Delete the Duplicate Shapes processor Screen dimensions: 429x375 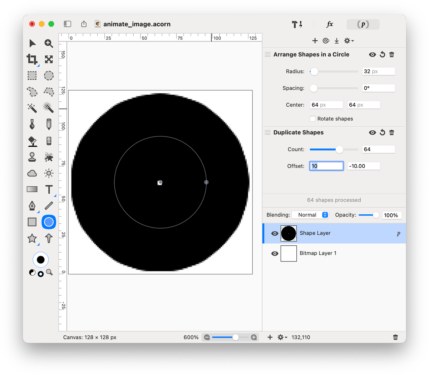[392, 132]
